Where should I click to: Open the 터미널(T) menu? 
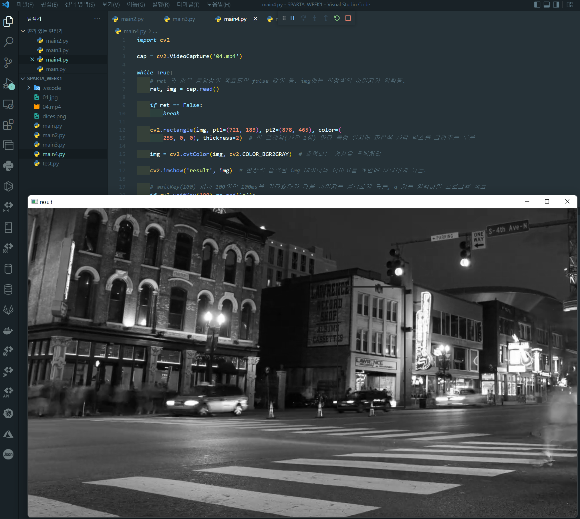(x=188, y=5)
